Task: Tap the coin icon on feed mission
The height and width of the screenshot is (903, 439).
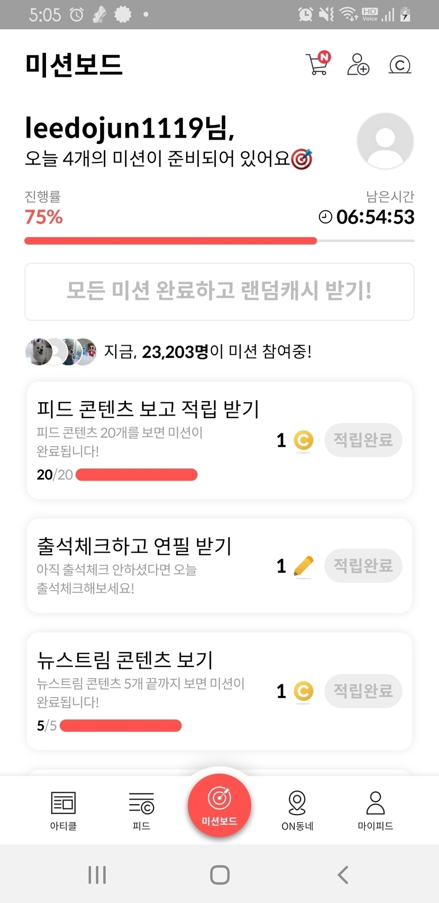Action: tap(304, 440)
